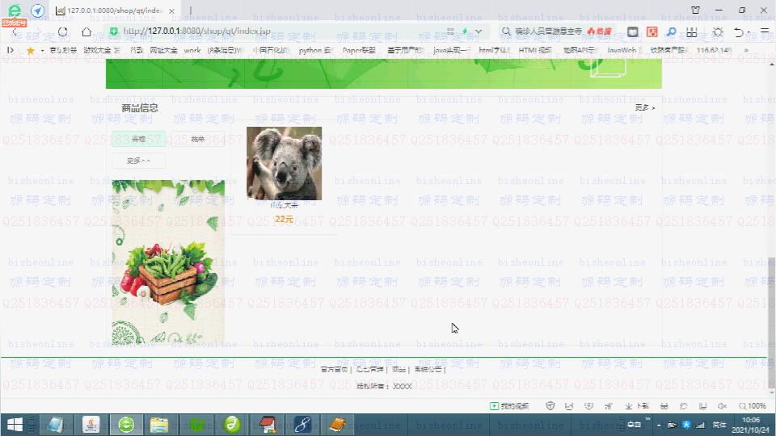Image resolution: width=776 pixels, height=436 pixels.
Task: Click the taskbar clock showing 10:06
Action: (751, 425)
